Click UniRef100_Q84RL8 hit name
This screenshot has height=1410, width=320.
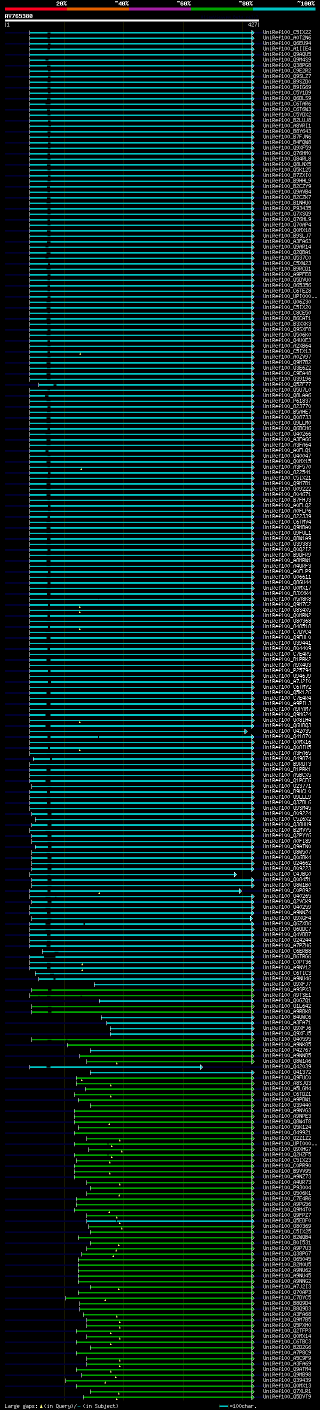[287, 159]
